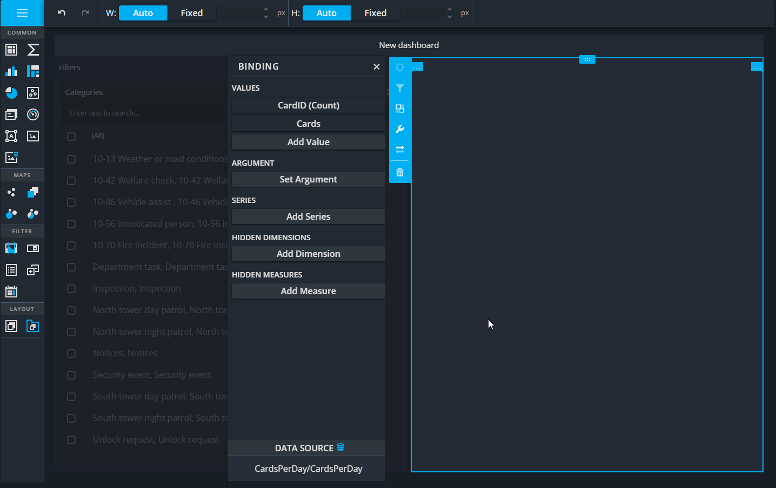Add an Image item from the toolbox
The width and height of the screenshot is (776, 488).
point(33,136)
